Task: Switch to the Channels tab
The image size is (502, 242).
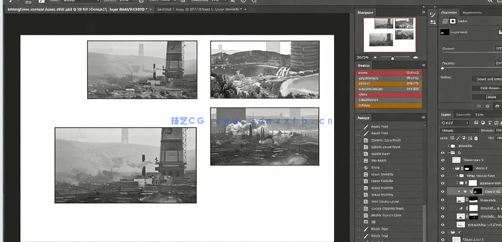Action: coord(463,115)
